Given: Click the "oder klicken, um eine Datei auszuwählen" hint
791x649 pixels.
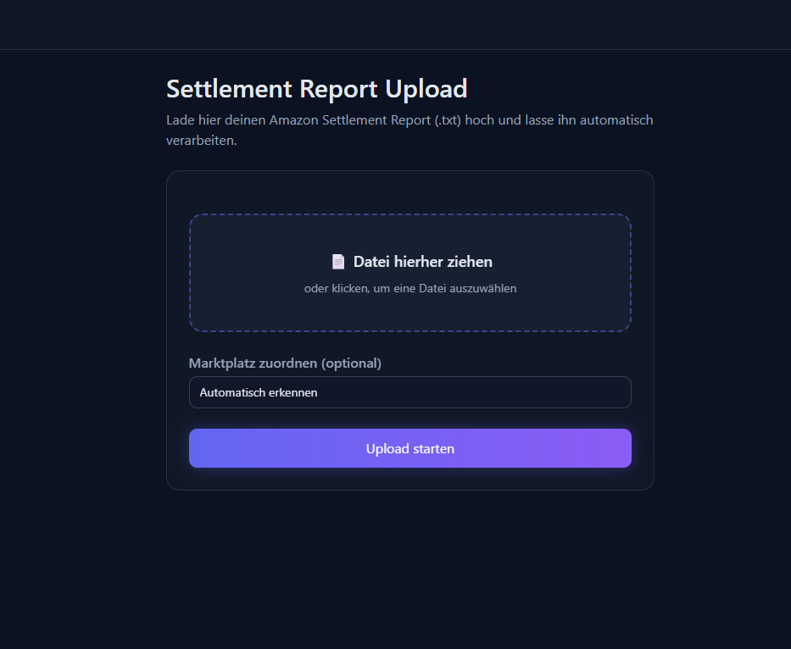Looking at the screenshot, I should pyautogui.click(x=410, y=288).
